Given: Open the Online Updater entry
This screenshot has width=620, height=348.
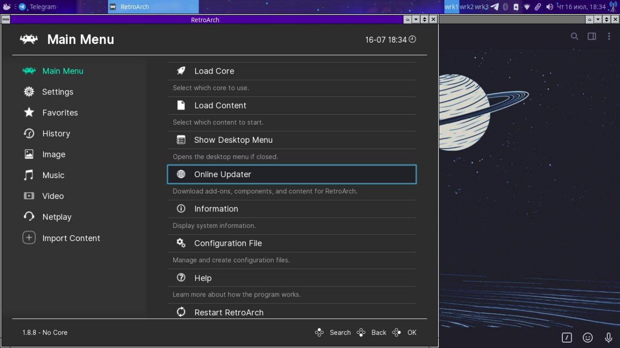Looking at the screenshot, I should pos(292,174).
